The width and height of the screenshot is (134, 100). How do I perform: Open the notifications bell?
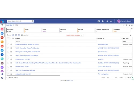pyautogui.click(x=111, y=21)
